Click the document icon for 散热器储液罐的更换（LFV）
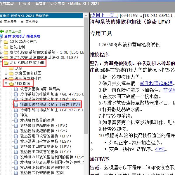175x175 pixels. coord(16,125)
